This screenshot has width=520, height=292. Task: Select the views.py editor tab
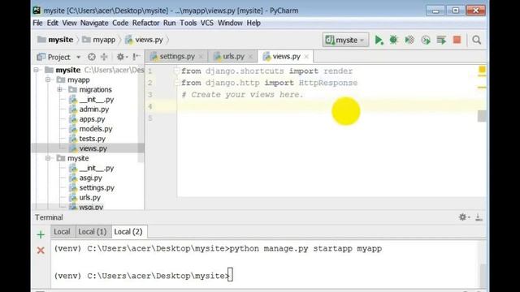[x=286, y=57]
